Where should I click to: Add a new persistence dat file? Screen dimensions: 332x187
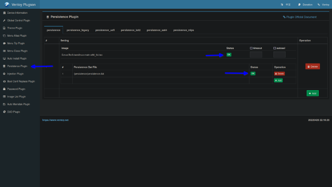(x=278, y=80)
